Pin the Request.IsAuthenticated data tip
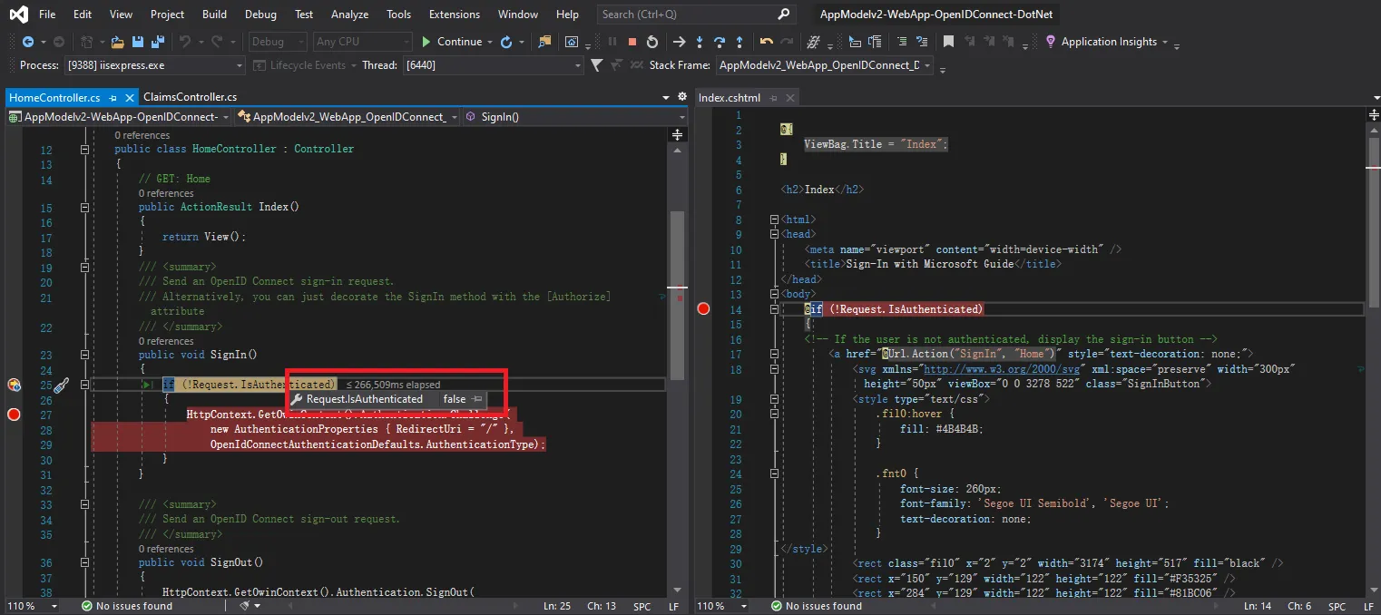The height and width of the screenshot is (615, 1381). pyautogui.click(x=477, y=399)
